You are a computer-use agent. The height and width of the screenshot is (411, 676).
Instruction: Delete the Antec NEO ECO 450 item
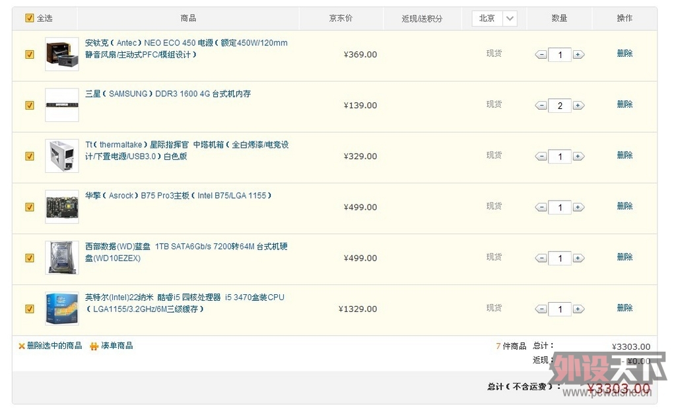[625, 53]
